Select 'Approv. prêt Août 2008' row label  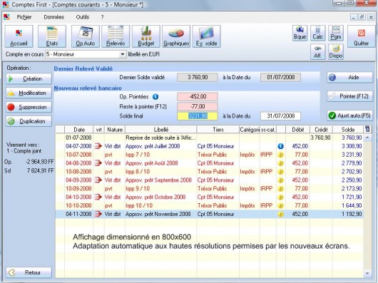[x=152, y=163]
